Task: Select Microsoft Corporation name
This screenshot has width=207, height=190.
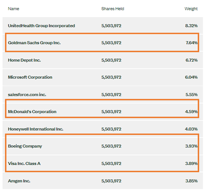Action: pyautogui.click(x=30, y=77)
